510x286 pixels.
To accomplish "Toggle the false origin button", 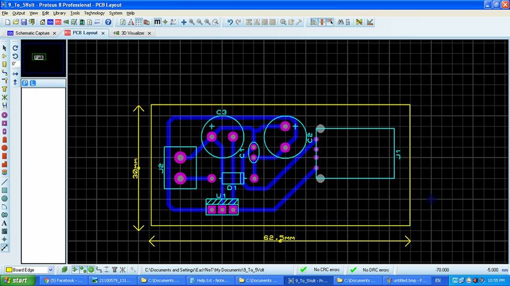I will coord(165,22).
